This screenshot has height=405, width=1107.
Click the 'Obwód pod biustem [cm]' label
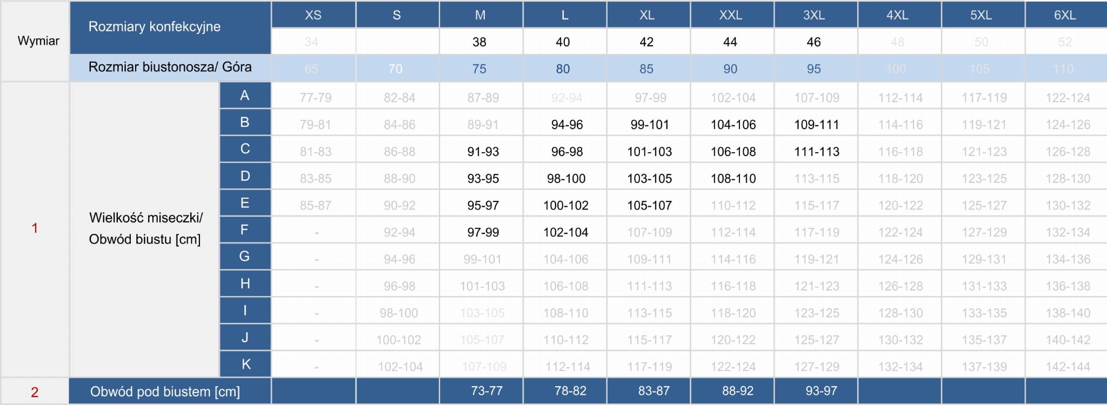pyautogui.click(x=165, y=391)
